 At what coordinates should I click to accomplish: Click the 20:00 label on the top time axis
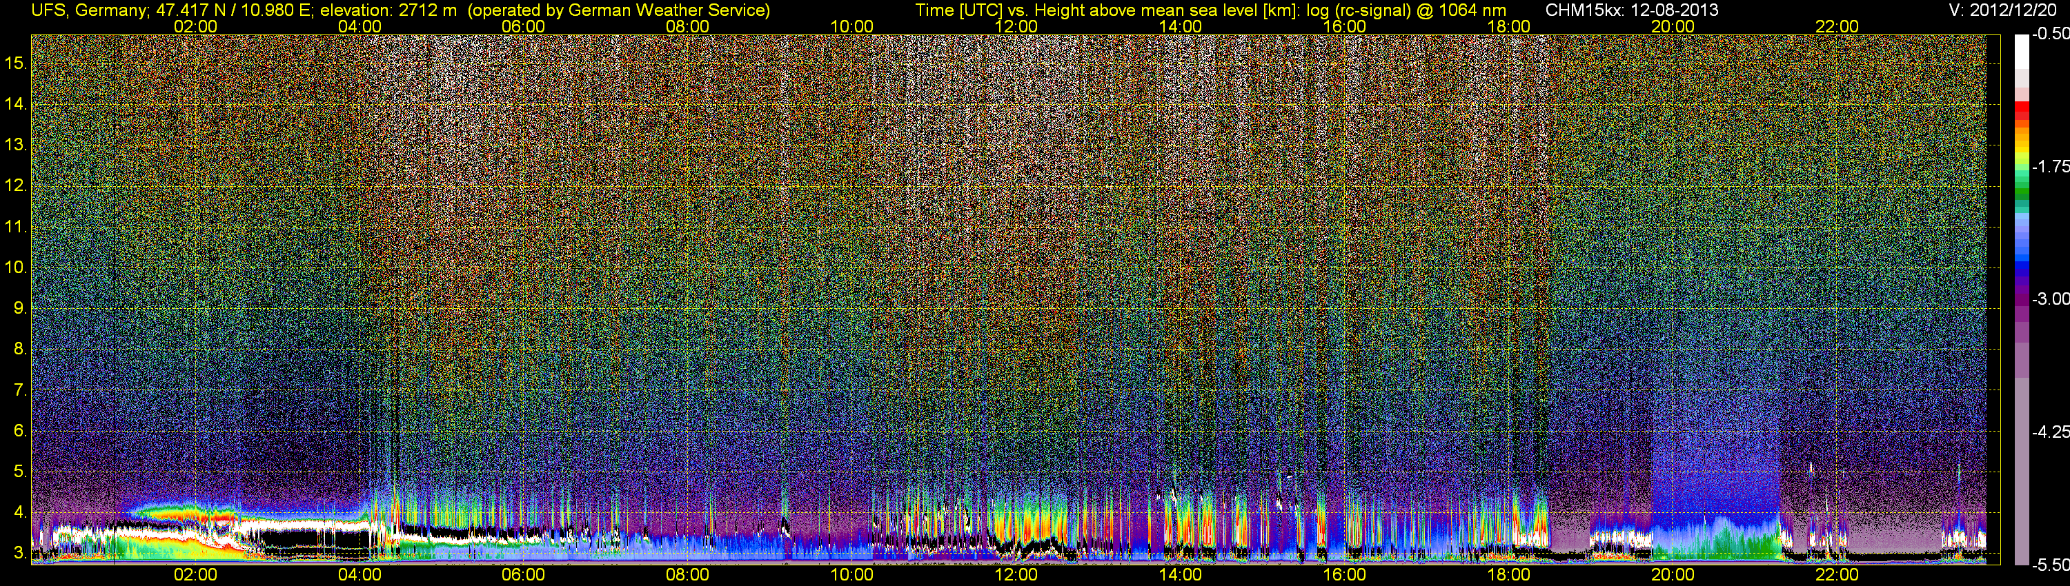[1673, 26]
